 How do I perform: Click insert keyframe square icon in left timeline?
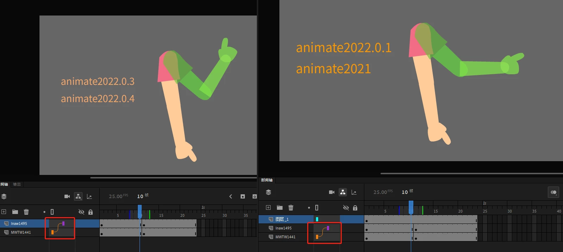point(243,196)
